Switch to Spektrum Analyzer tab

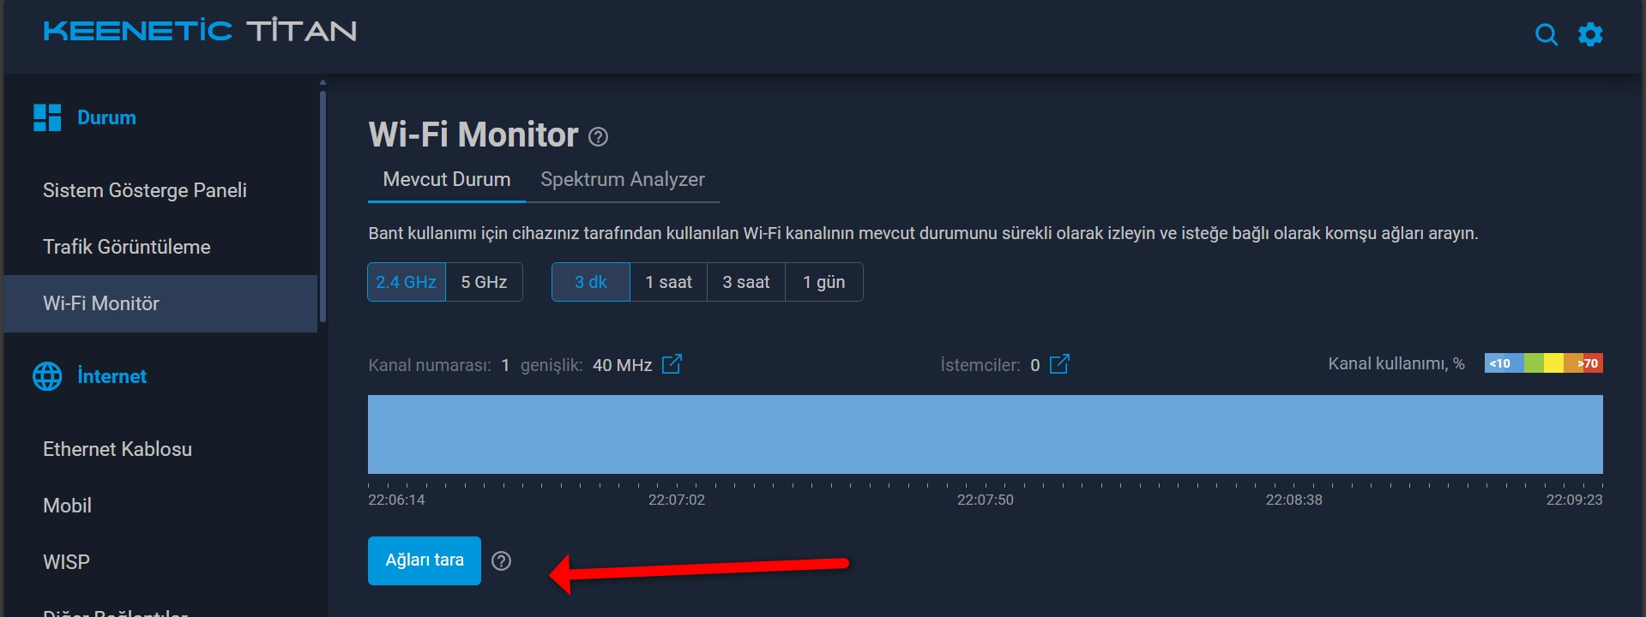pyautogui.click(x=623, y=179)
